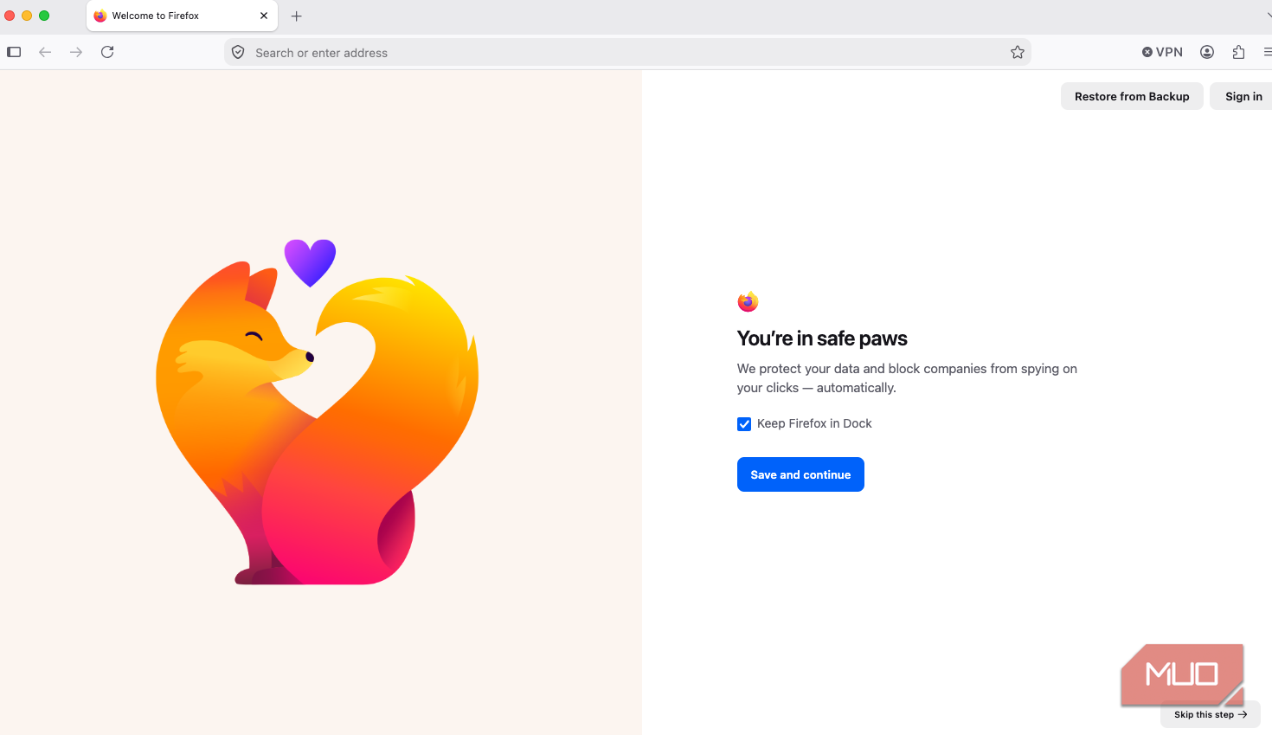The width and height of the screenshot is (1272, 735).
Task: Focus the Search or enter address bar
Action: pyautogui.click(x=627, y=52)
